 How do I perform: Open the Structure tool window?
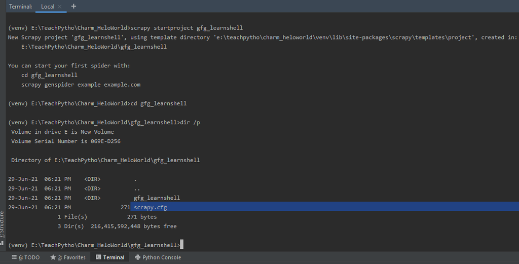[x=3, y=224]
